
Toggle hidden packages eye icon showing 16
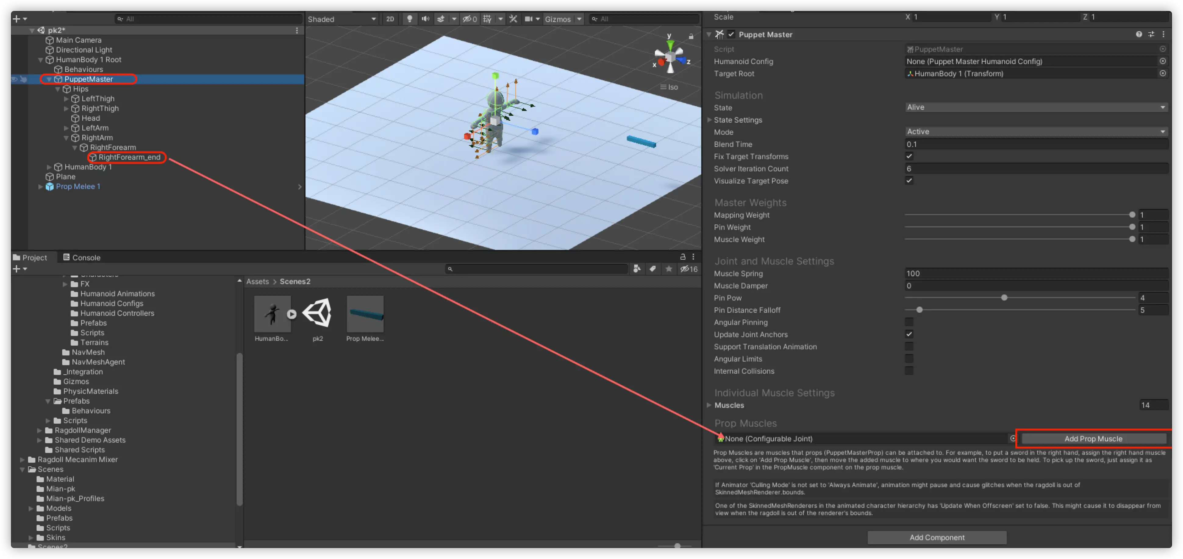[x=688, y=269]
